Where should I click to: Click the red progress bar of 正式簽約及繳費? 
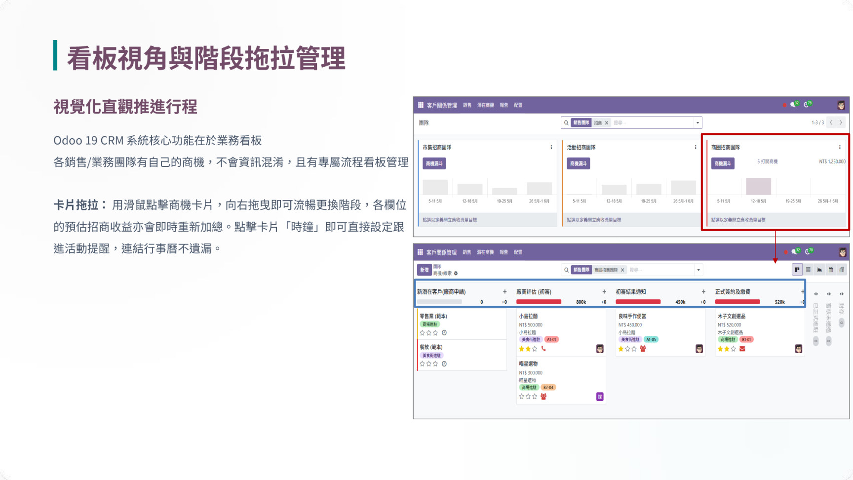pyautogui.click(x=737, y=302)
